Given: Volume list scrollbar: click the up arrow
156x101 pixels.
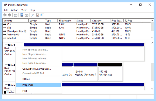Looking at the screenshot, I should click(152, 20).
